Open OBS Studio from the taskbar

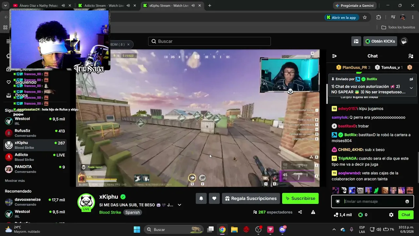coord(259,229)
